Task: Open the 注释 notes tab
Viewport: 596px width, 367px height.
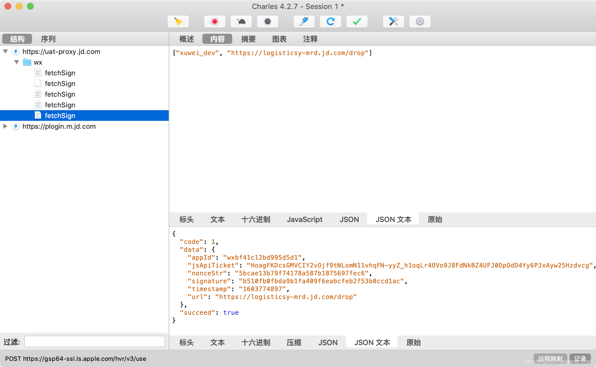Action: pos(310,39)
